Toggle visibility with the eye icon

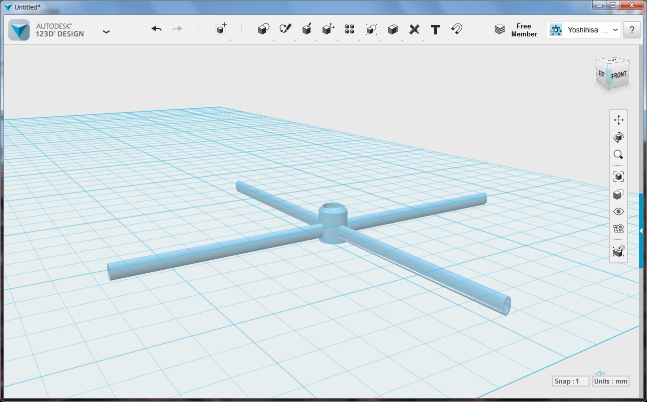pyautogui.click(x=619, y=211)
